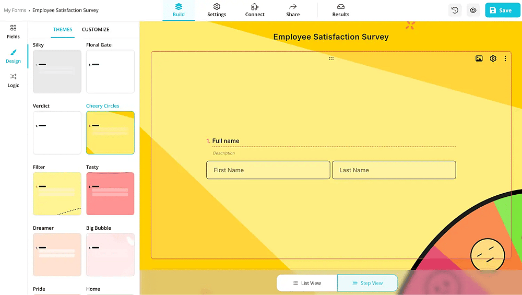Click the Home theme label

point(93,289)
